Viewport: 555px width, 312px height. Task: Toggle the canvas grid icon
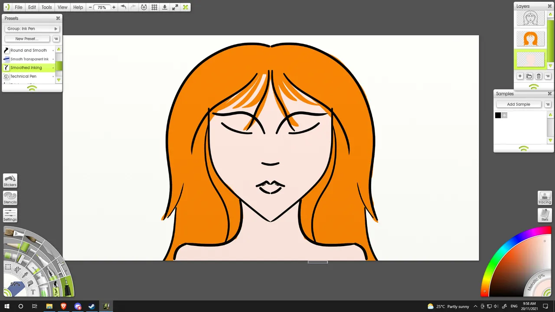[x=154, y=7]
